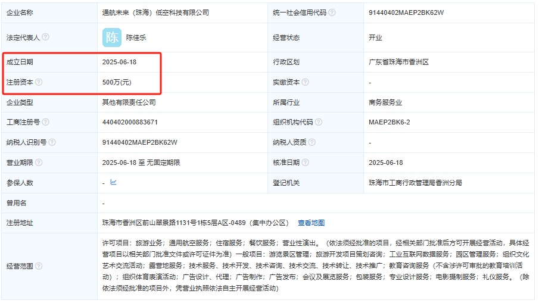Click the 核准日期 value 2025-06-18
The width and height of the screenshot is (539, 303).
[x=386, y=163]
